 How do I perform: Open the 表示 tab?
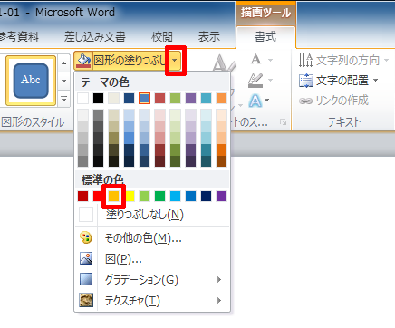[209, 37]
